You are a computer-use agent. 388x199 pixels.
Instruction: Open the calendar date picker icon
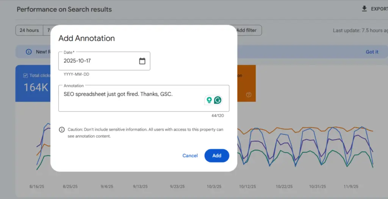point(142,61)
